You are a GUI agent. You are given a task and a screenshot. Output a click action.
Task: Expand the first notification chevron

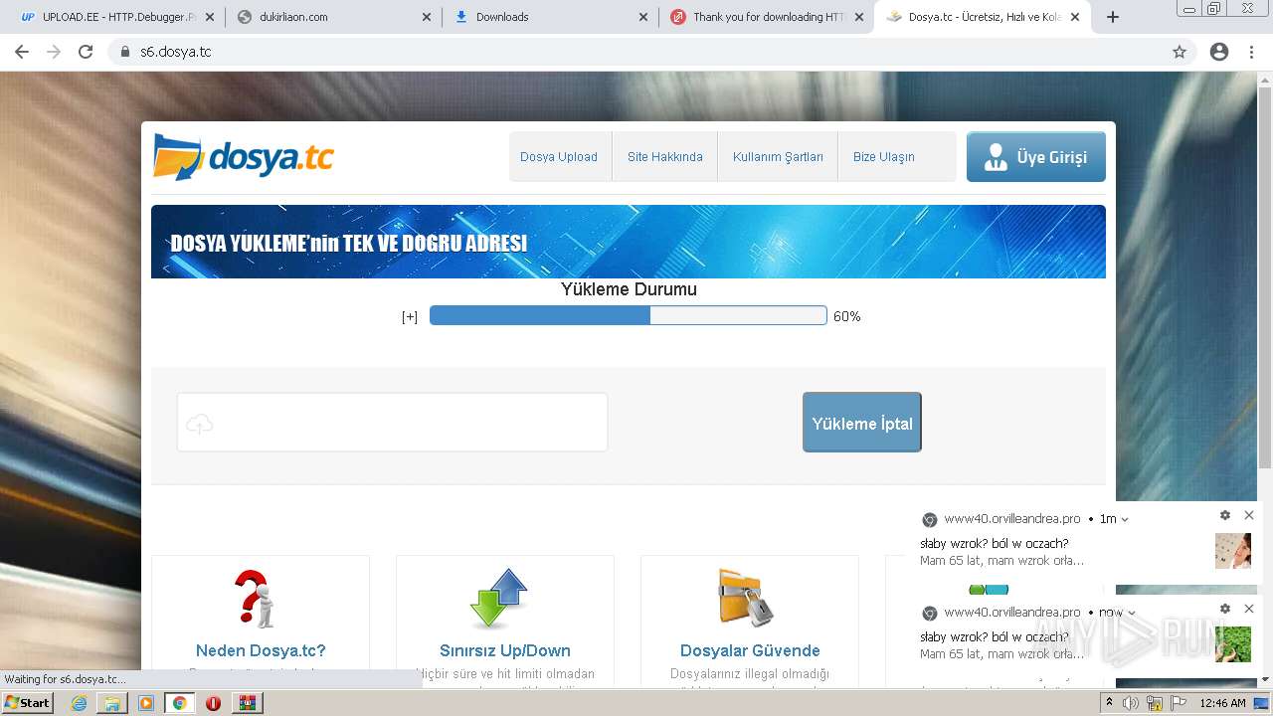pos(1125,519)
